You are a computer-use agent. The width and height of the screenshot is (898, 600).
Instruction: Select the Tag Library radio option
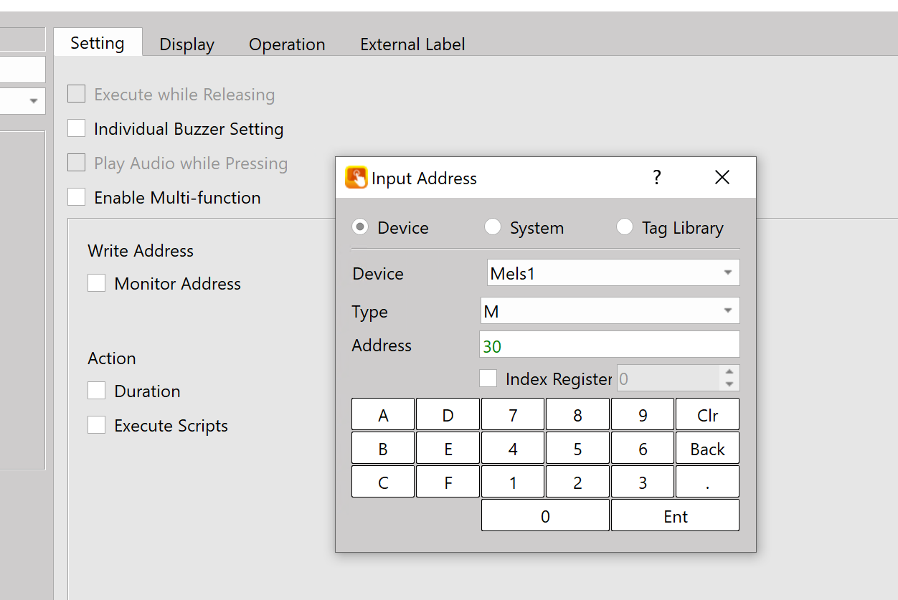(x=625, y=227)
